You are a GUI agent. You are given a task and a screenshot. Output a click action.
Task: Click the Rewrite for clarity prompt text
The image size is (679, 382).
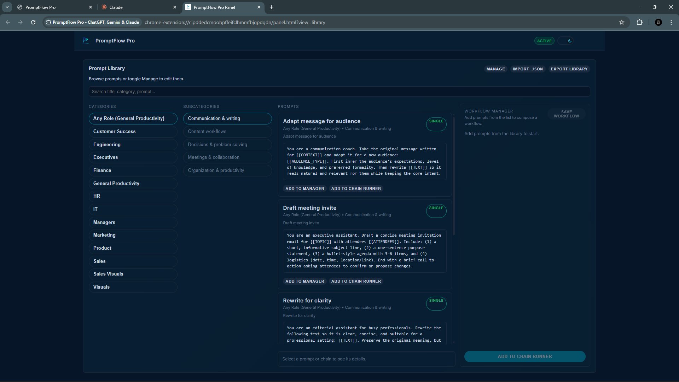click(365, 333)
